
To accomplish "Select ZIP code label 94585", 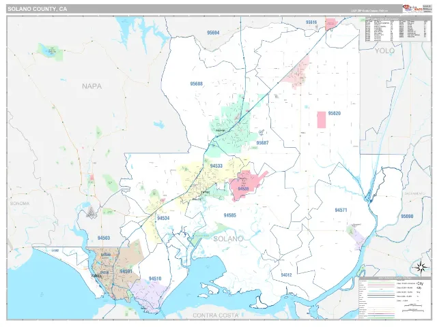I will click(230, 215).
